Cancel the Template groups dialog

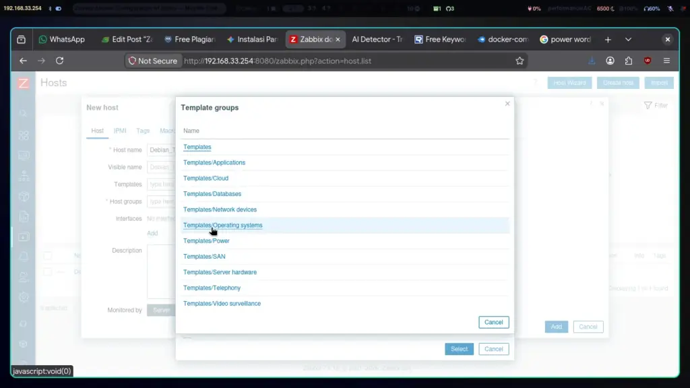click(x=493, y=322)
